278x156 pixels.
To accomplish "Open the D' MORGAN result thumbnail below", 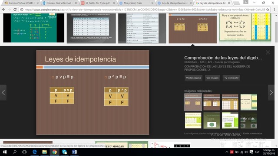I will [x=122, y=145].
